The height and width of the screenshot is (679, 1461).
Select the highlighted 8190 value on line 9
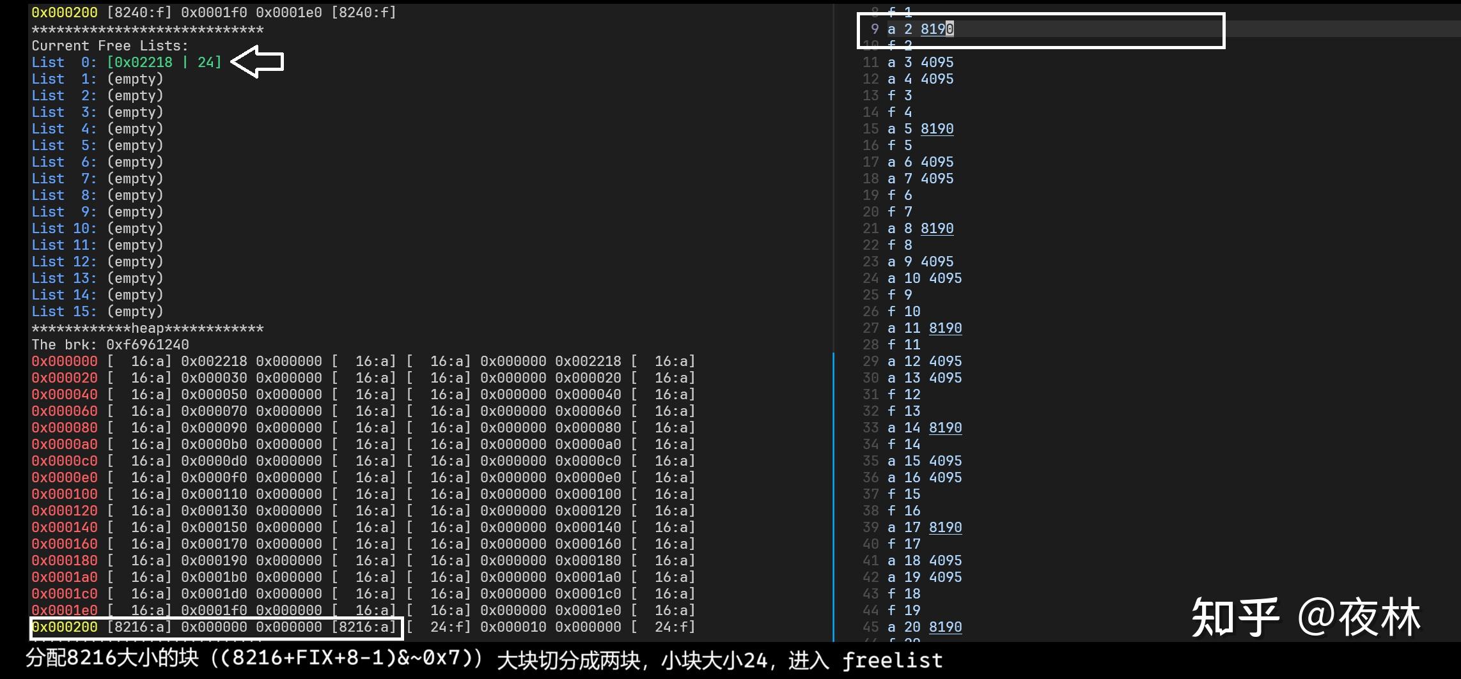(x=937, y=29)
